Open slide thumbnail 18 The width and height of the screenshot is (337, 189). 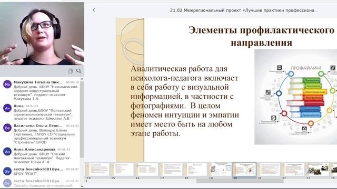coord(195,170)
